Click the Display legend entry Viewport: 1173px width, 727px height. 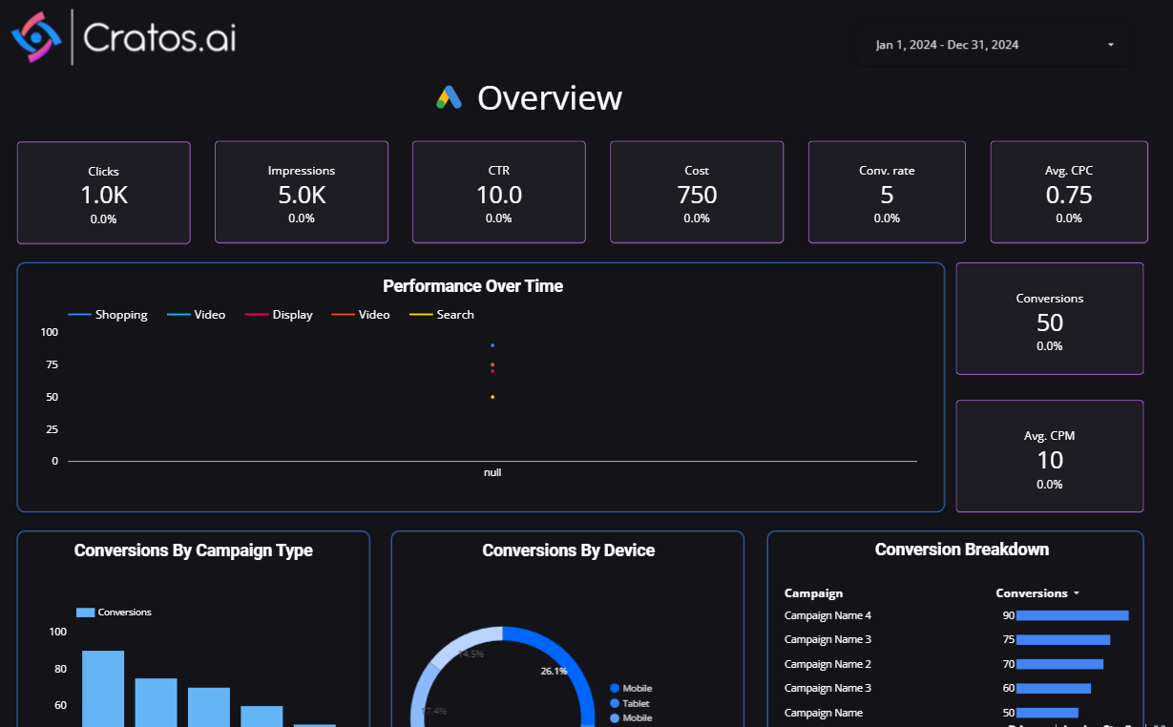point(279,315)
